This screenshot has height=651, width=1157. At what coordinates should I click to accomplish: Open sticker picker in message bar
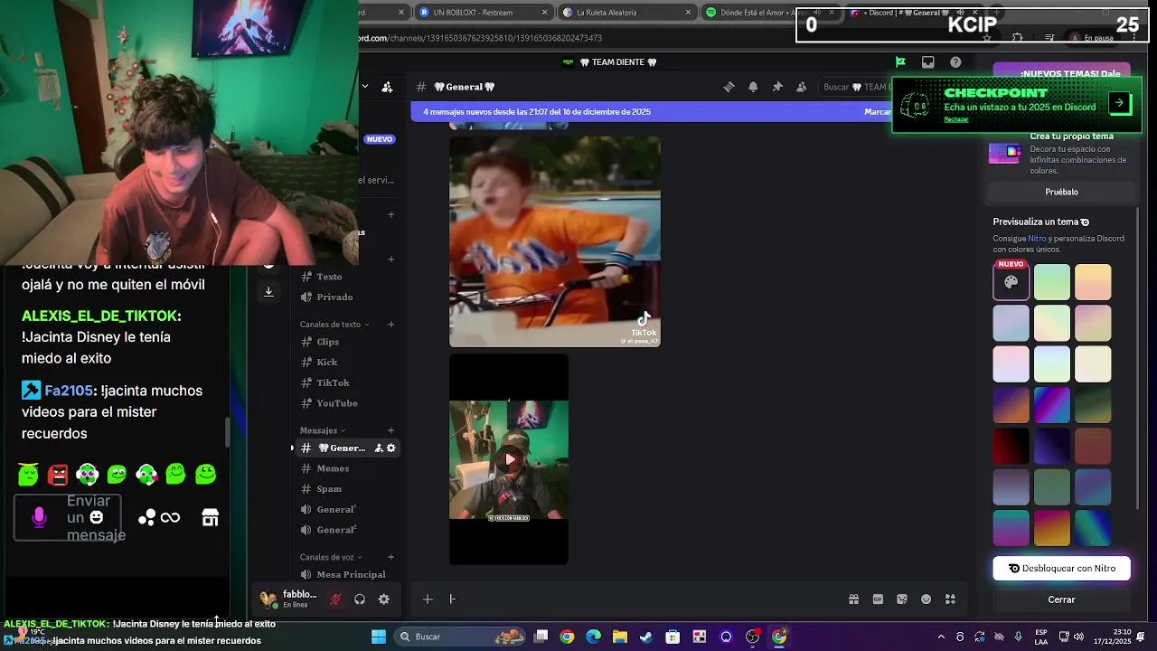(x=902, y=599)
